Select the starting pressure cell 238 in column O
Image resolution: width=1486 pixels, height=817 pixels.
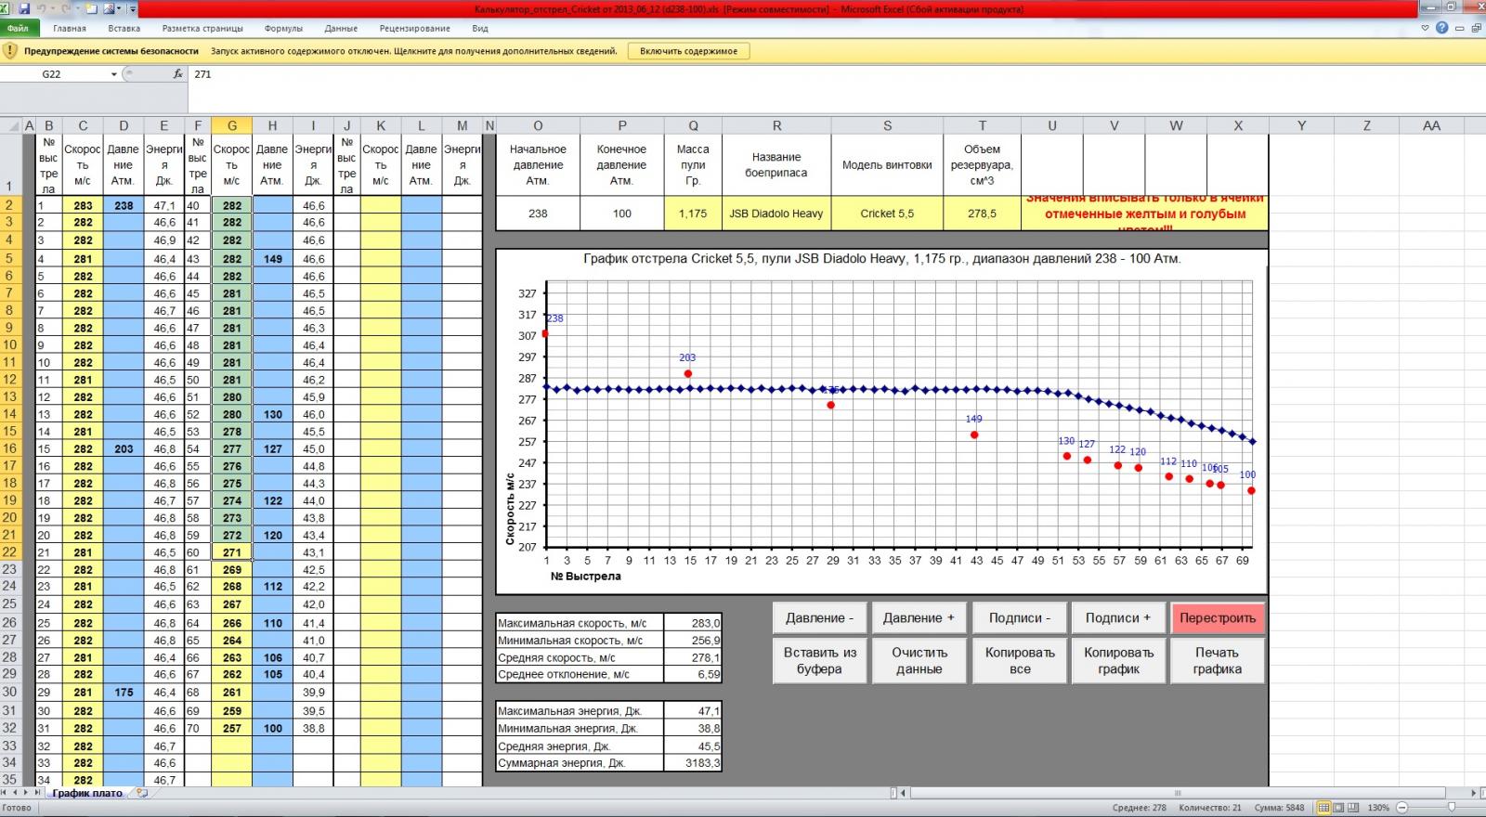pyautogui.click(x=538, y=213)
